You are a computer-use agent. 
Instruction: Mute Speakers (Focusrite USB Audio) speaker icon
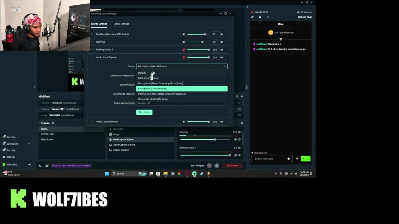coord(184,34)
